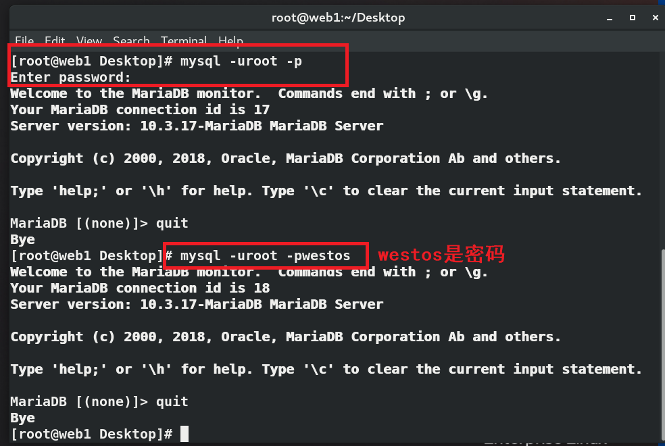Click the second 'Server version: 10.3.17-MariaDB' line
This screenshot has height=446, width=665.
point(197,304)
